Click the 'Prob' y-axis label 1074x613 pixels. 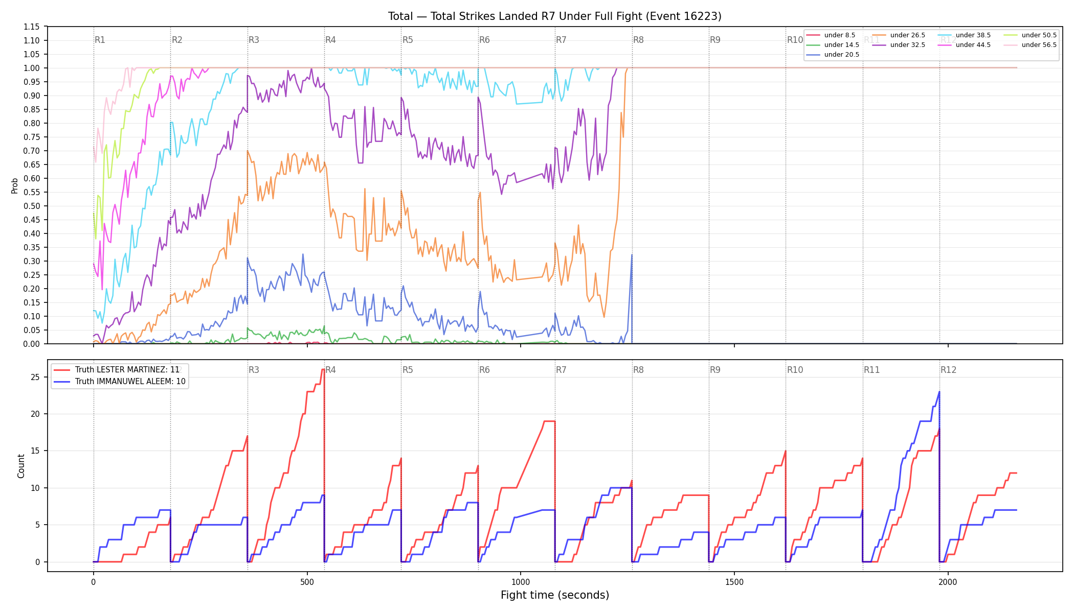14,185
